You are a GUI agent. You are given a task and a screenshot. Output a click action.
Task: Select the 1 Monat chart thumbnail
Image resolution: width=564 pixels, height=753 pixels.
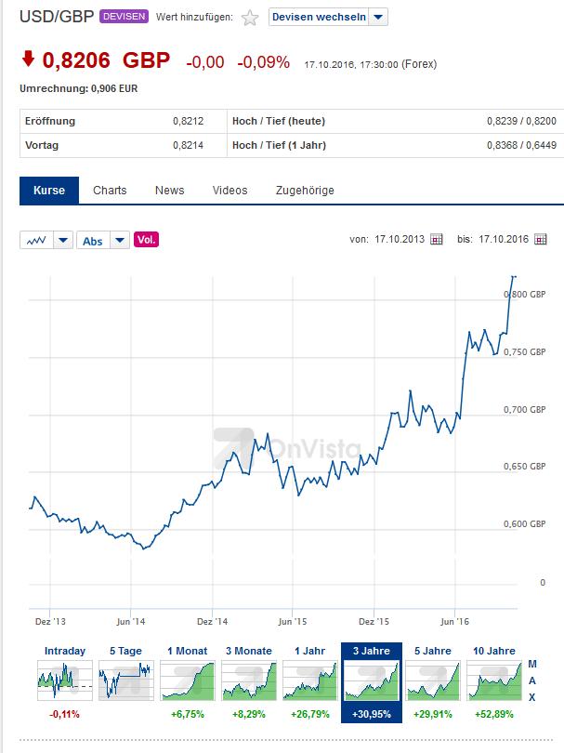[x=188, y=680]
